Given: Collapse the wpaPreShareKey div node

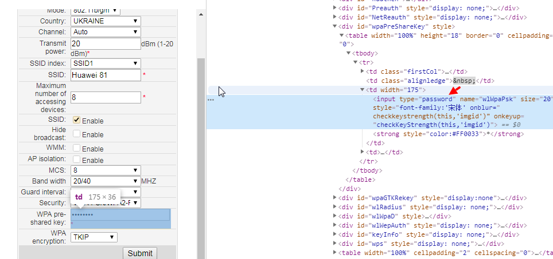Looking at the screenshot, I should [x=336, y=26].
